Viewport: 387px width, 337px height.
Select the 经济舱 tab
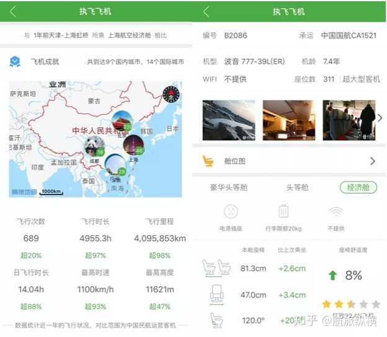[358, 188]
